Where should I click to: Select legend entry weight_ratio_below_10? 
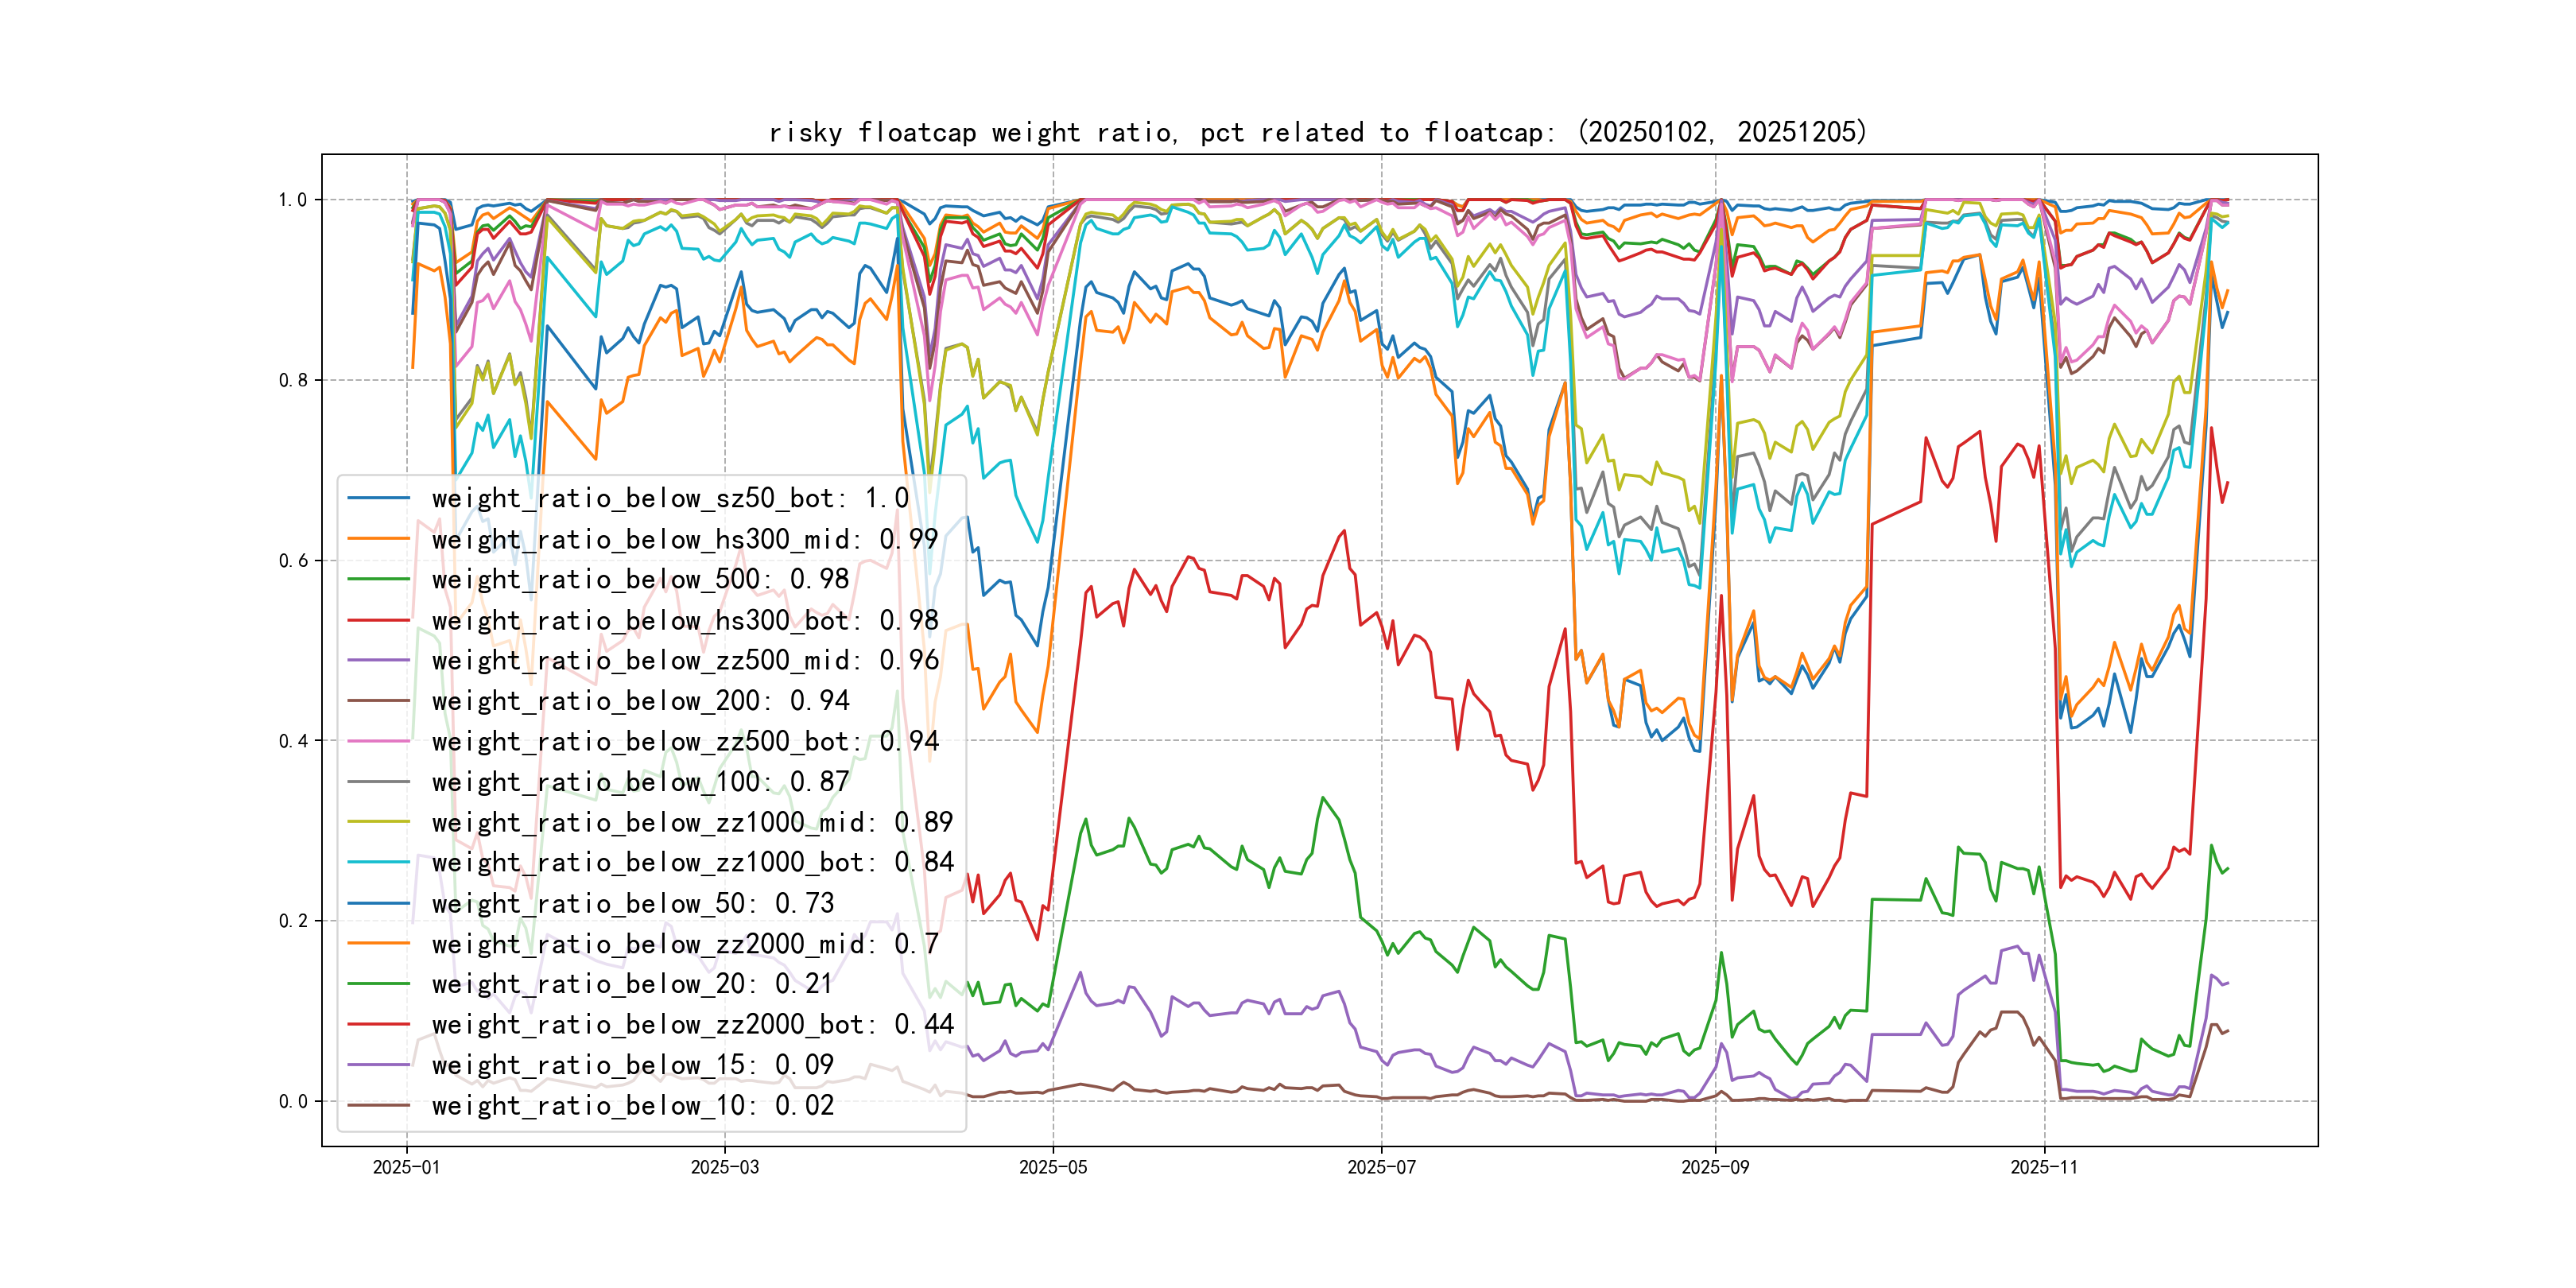(x=632, y=1105)
